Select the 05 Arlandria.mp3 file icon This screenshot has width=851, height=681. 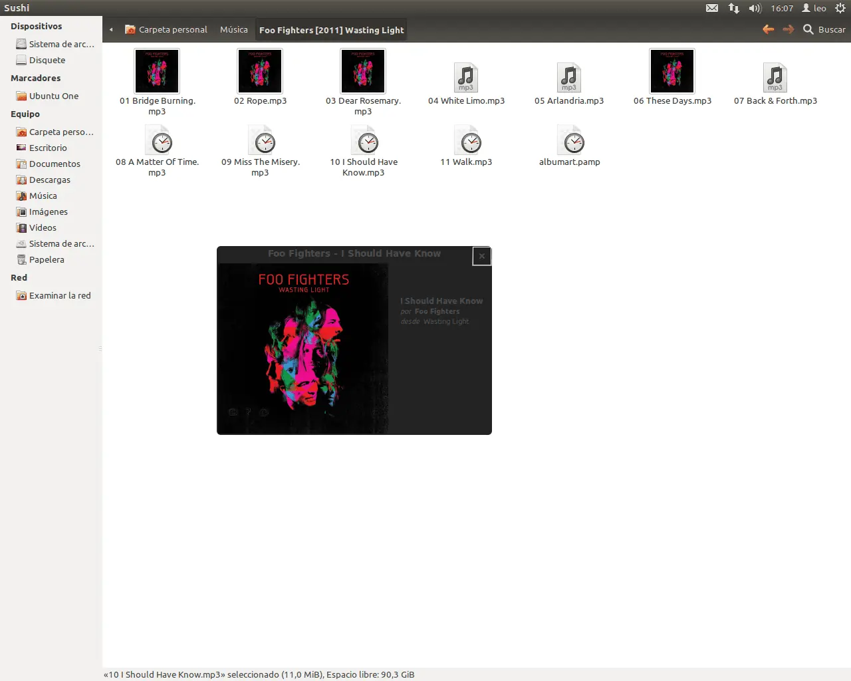[x=569, y=77]
